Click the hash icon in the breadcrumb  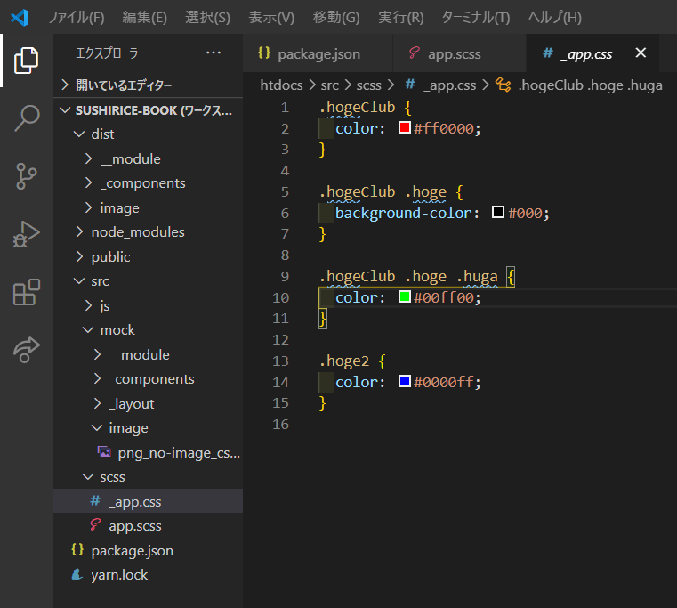(410, 85)
